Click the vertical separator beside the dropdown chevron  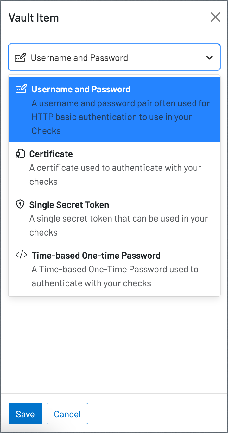(x=199, y=57)
